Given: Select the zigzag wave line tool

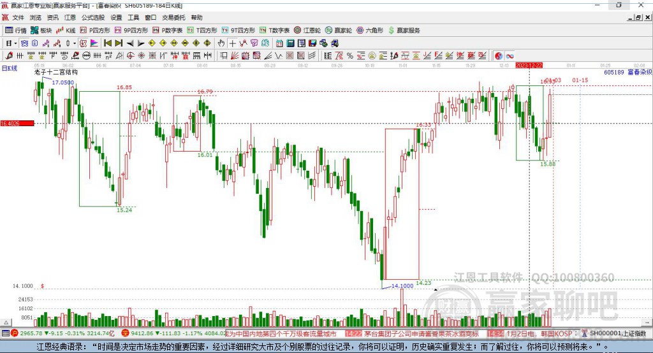Looking at the screenshot, I should pyautogui.click(x=278, y=56).
